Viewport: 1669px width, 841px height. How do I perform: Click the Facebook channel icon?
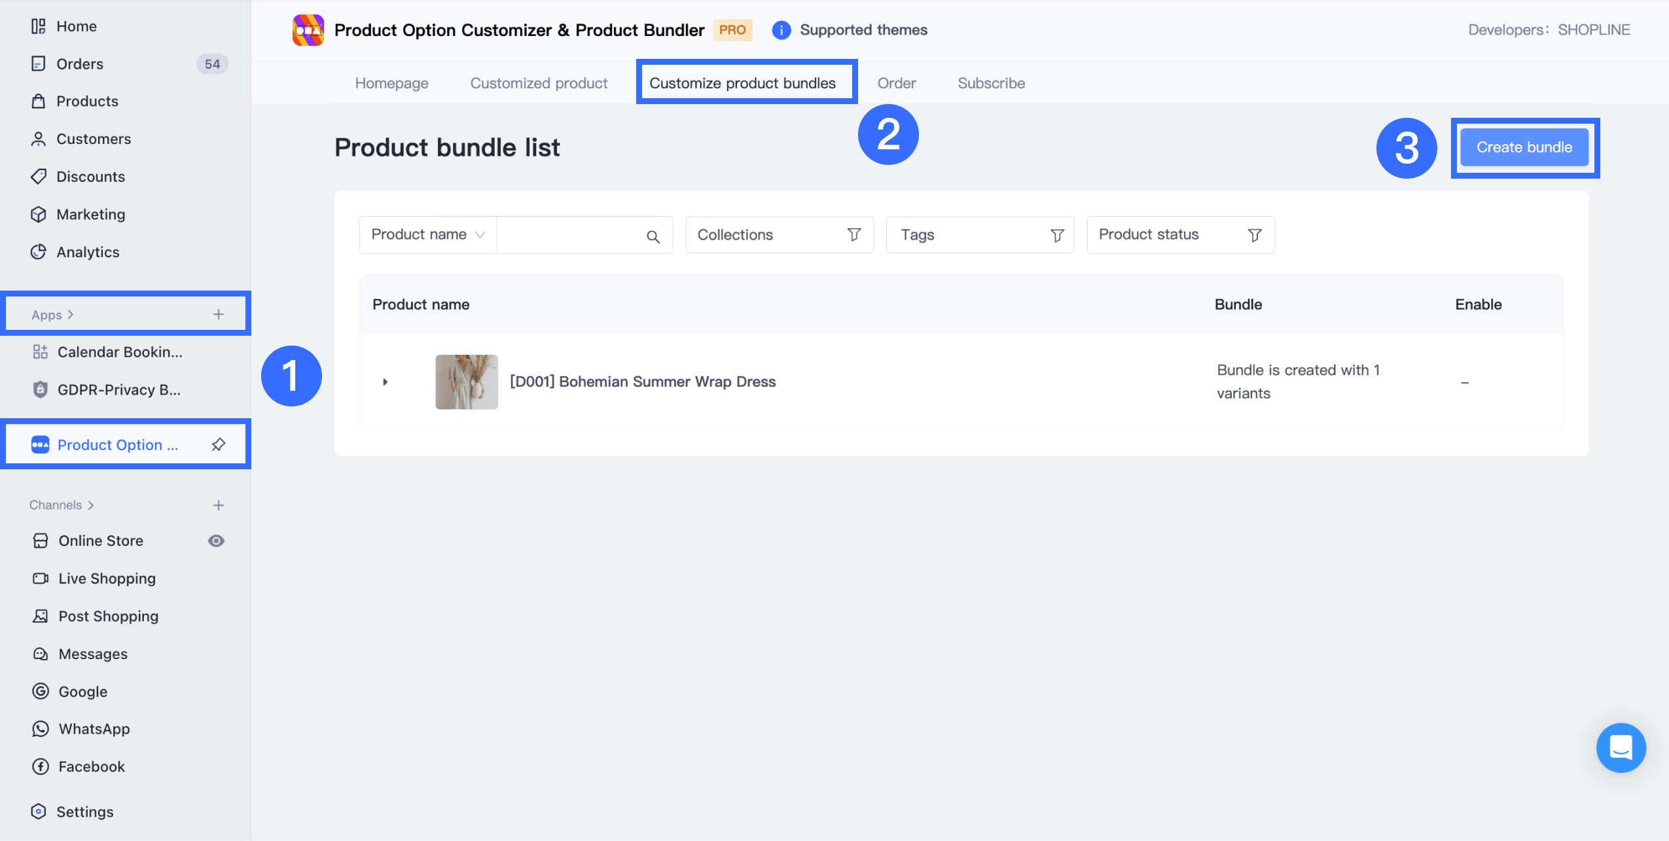[x=41, y=766]
